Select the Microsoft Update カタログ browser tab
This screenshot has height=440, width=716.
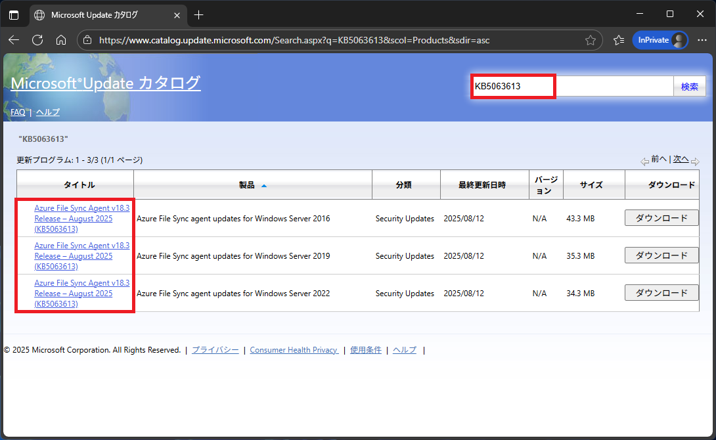coord(108,15)
